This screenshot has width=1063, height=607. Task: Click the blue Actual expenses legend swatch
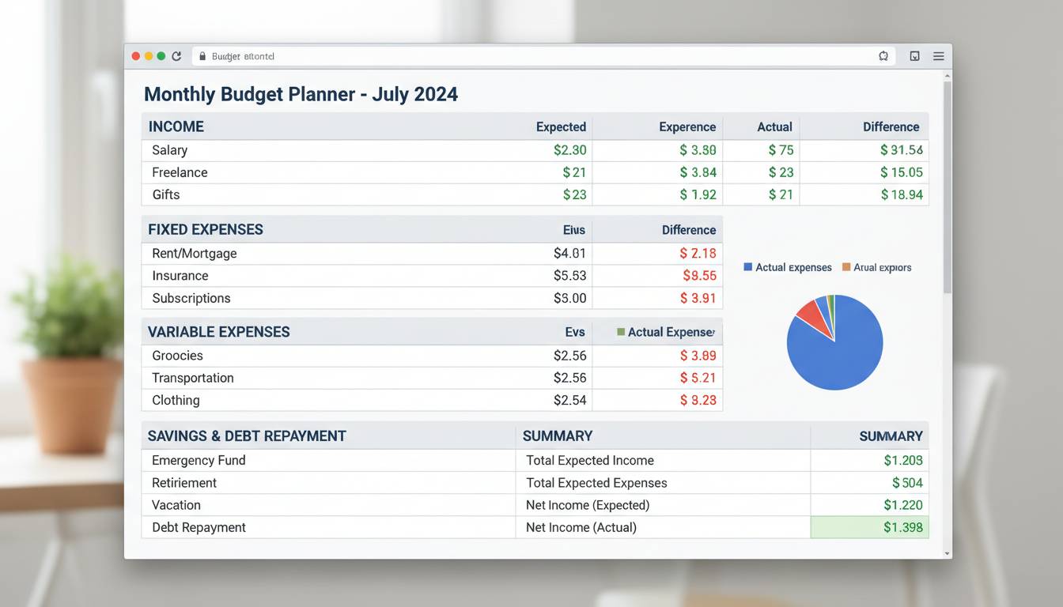tap(748, 267)
